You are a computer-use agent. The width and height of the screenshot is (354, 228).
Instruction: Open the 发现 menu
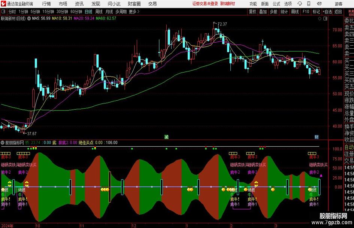96,4
